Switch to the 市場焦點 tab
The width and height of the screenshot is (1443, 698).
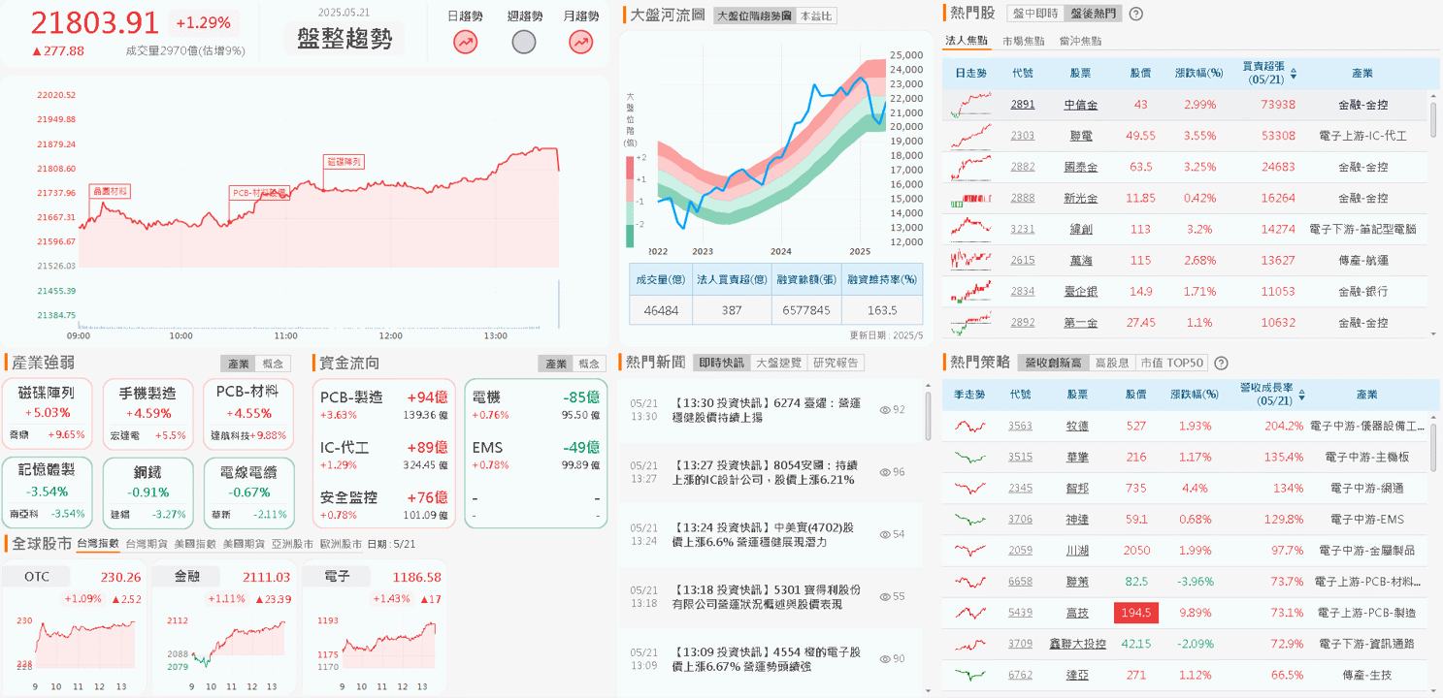[x=1024, y=41]
